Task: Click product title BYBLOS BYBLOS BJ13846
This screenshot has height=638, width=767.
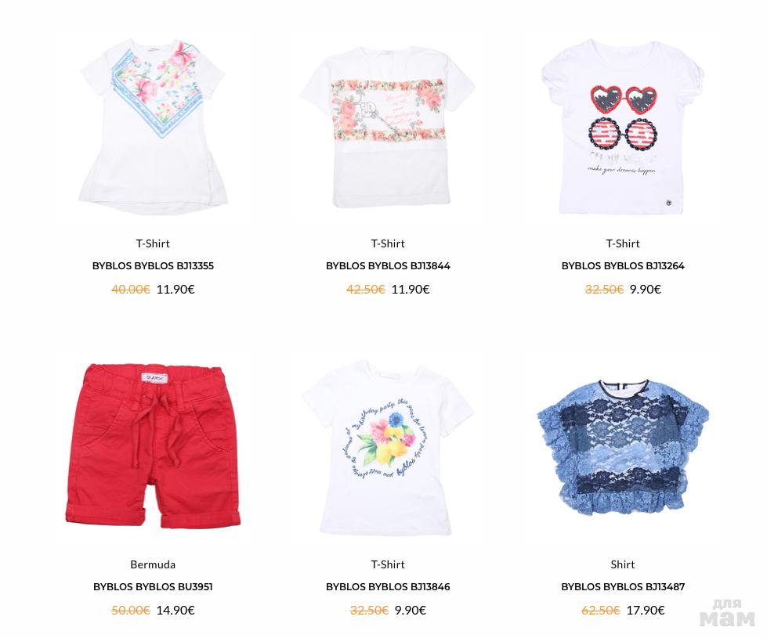Action: 388,586
